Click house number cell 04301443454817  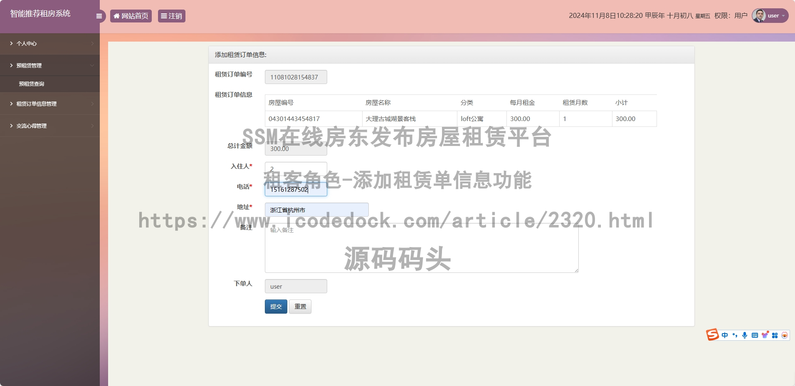[314, 119]
